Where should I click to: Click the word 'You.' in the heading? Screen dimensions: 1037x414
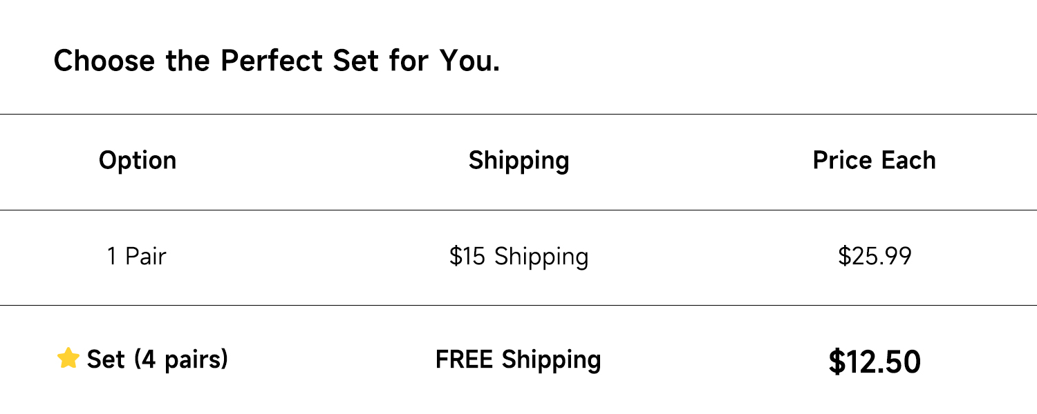469,61
